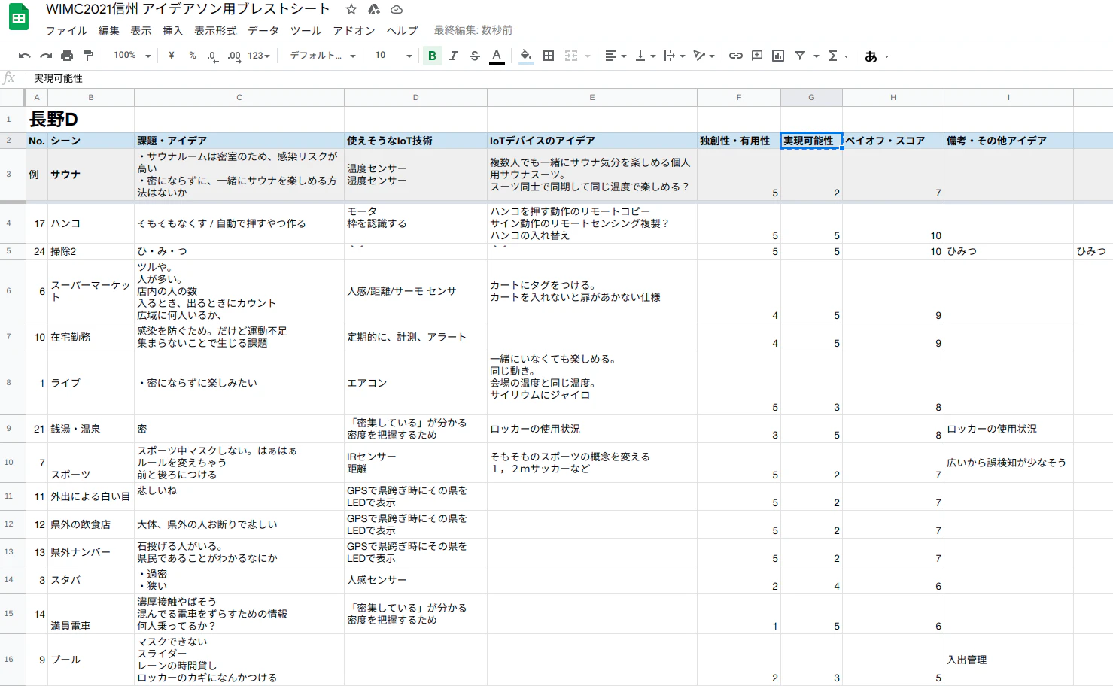Insert a link
The width and height of the screenshot is (1113, 686).
[x=736, y=56]
